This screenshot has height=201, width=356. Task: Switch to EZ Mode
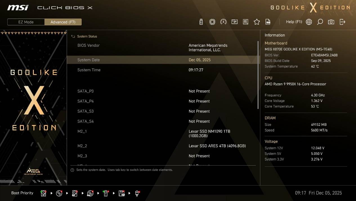tap(26, 22)
